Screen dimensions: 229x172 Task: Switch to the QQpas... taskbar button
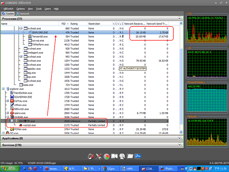click(x=110, y=169)
